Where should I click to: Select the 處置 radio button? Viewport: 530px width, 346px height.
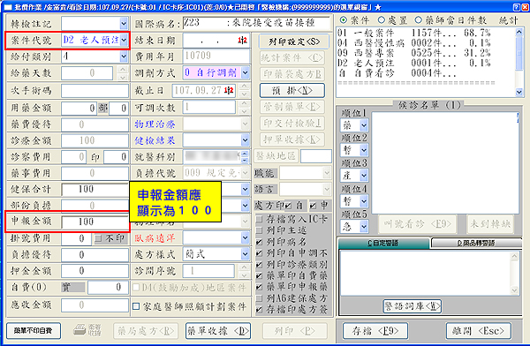[382, 20]
